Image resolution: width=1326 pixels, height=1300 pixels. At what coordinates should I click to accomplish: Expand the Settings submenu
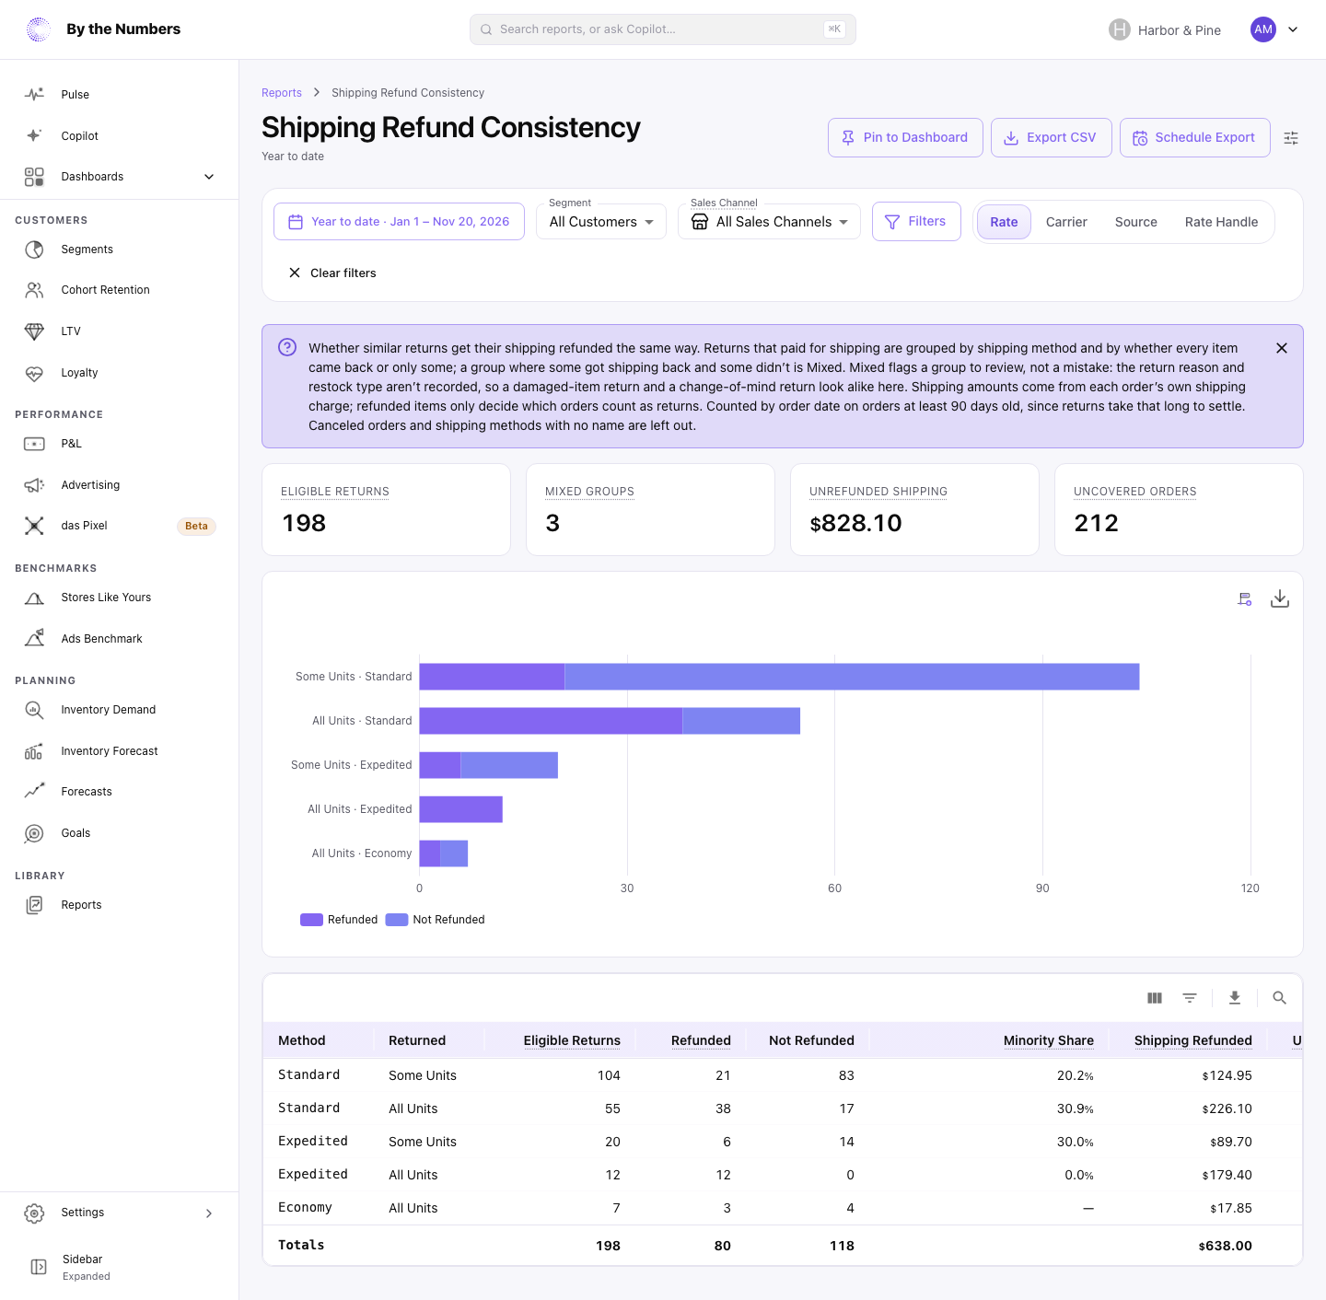209,1213
